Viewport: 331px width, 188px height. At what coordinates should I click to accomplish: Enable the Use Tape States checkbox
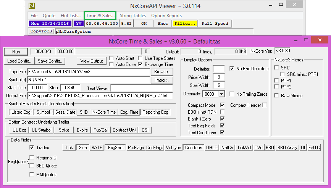pyautogui.click(x=140, y=58)
